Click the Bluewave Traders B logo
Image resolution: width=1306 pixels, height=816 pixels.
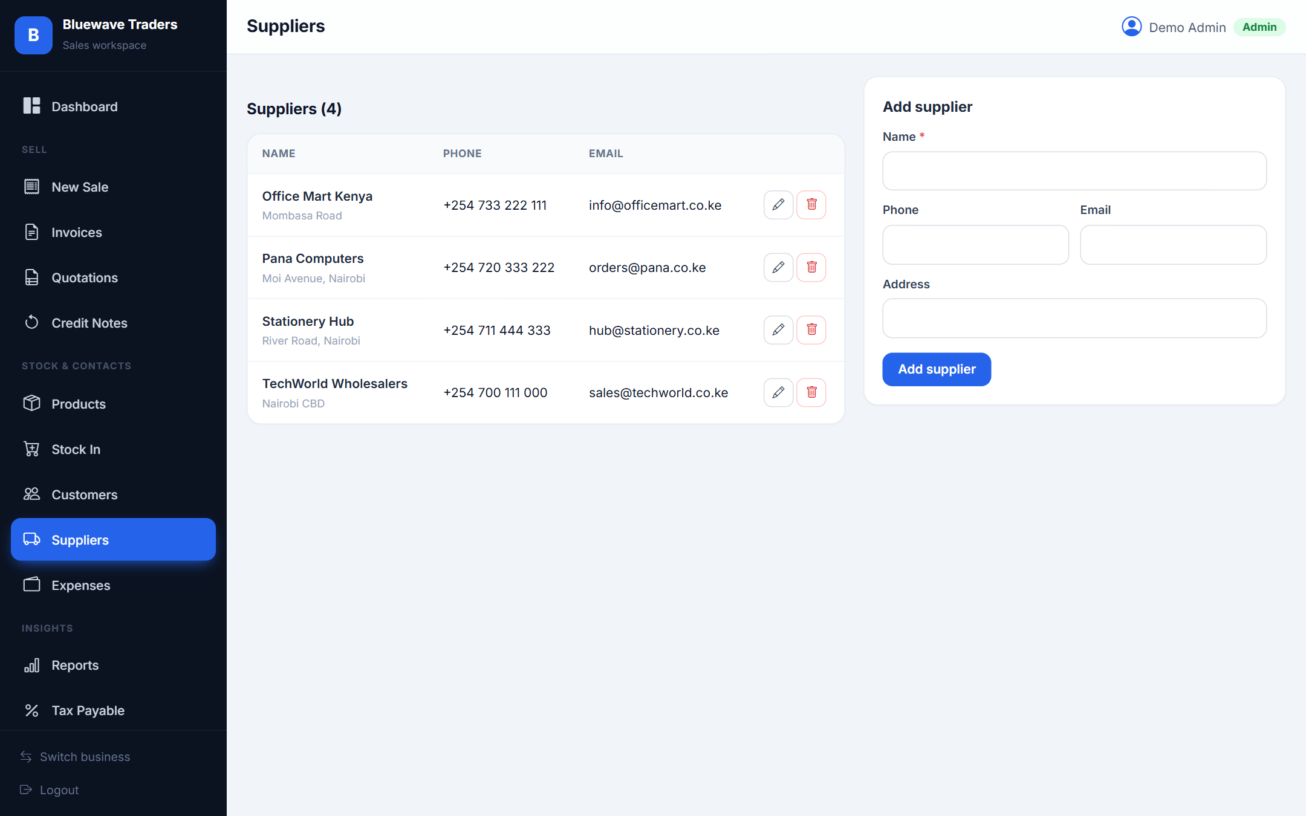(33, 35)
